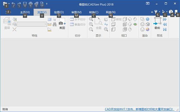The width and height of the screenshot is (180, 112).
Task: Click the zoom in magnifier icon
Action: coord(91,24)
